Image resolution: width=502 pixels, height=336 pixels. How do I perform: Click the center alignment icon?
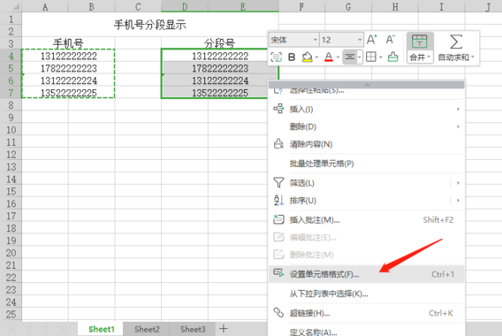350,57
